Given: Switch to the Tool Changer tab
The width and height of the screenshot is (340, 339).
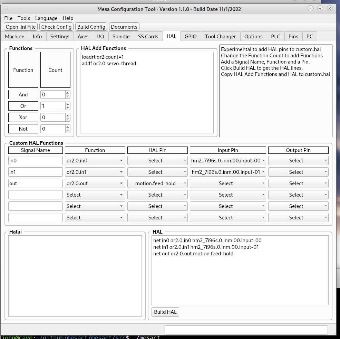Looking at the screenshot, I should tap(221, 37).
